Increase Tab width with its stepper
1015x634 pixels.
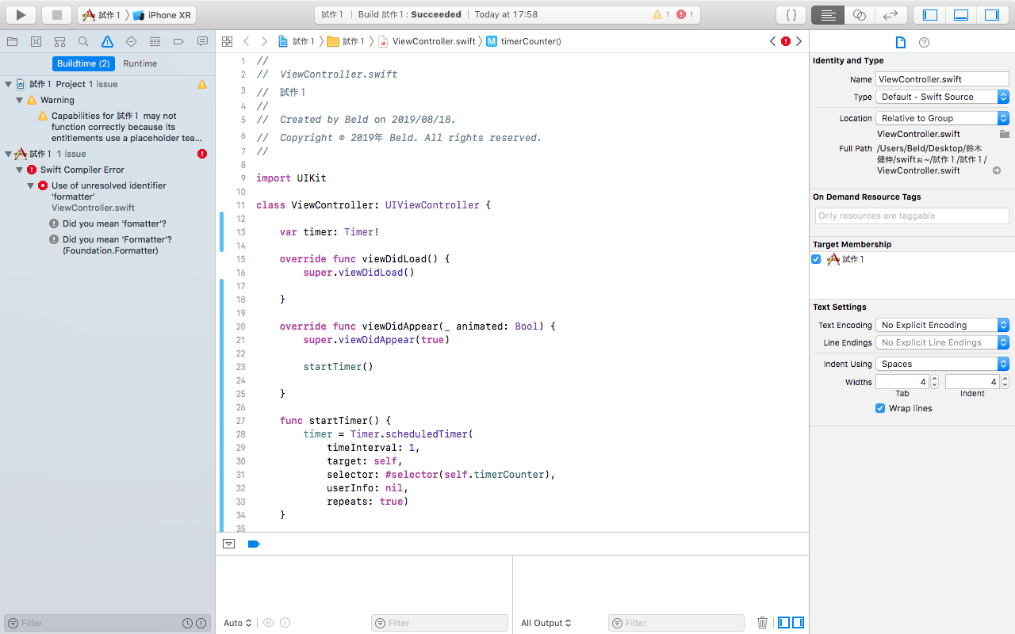[933, 378]
